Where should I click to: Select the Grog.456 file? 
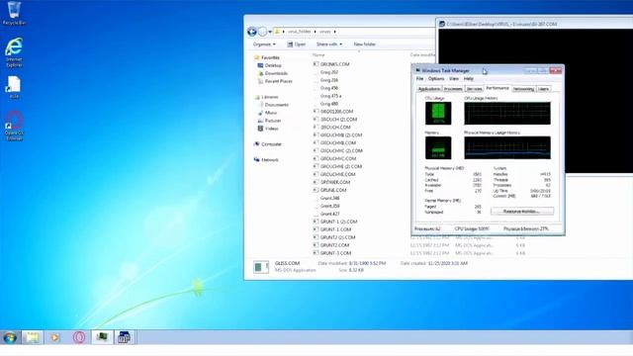[329, 88]
